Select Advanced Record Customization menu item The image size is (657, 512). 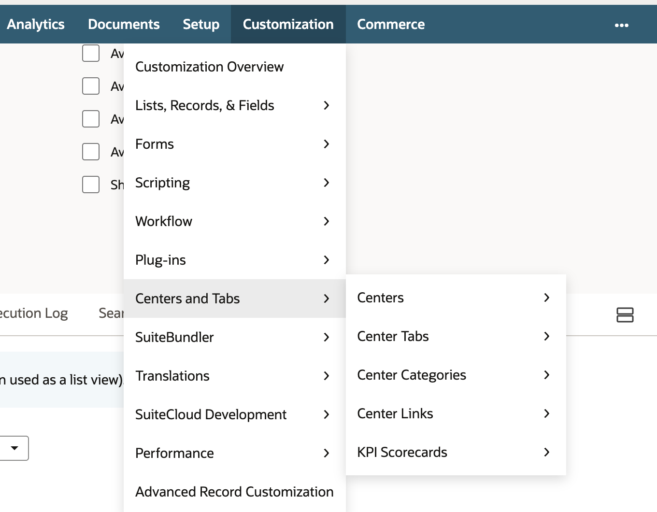[235, 492]
